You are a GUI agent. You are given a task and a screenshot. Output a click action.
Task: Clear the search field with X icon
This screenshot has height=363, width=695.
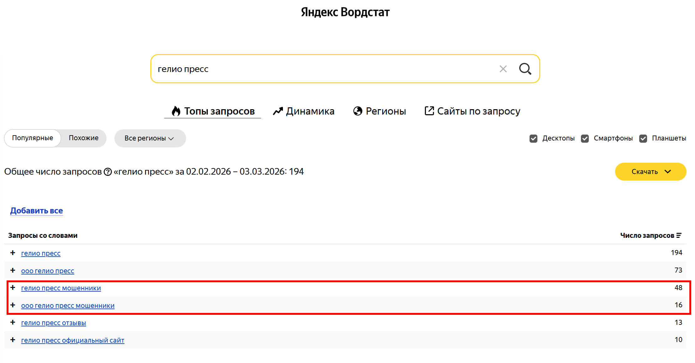point(503,69)
